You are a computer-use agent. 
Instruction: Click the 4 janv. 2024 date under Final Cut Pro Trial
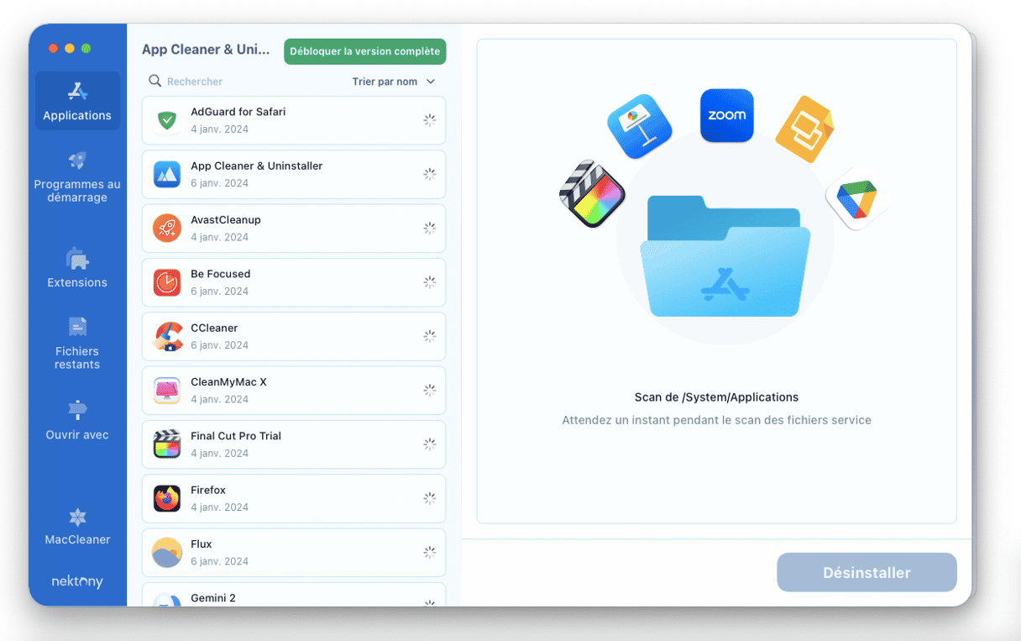pos(219,454)
